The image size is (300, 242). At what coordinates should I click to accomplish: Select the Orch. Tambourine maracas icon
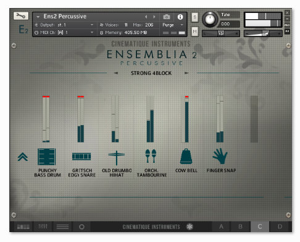click(151, 156)
